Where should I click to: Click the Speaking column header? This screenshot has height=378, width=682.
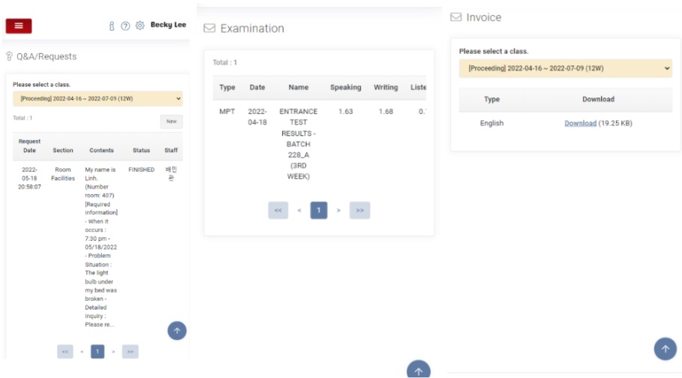click(345, 88)
